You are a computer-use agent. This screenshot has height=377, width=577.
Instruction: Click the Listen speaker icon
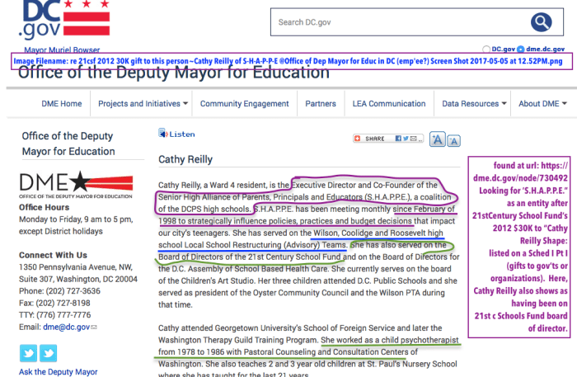[163, 134]
